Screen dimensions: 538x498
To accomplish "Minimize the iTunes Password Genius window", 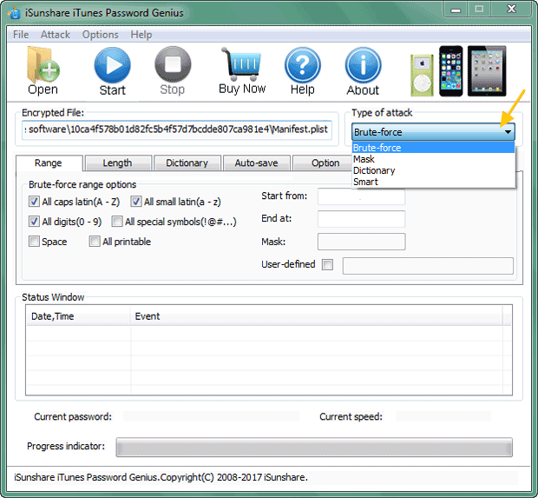I will click(x=456, y=10).
